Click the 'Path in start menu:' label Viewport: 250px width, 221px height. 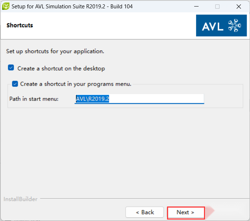click(34, 99)
